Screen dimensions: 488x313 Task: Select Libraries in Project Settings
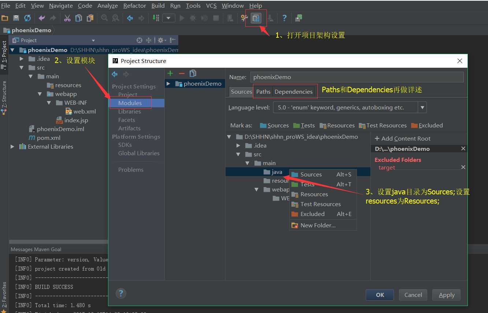tap(130, 112)
